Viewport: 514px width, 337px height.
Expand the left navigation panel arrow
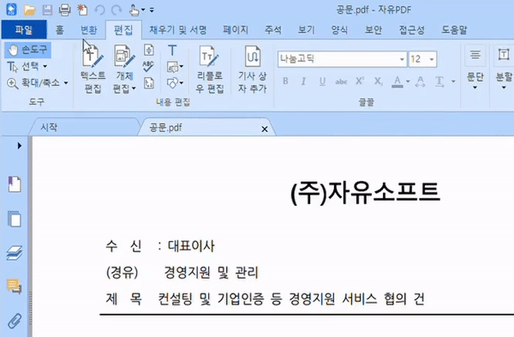coord(20,146)
